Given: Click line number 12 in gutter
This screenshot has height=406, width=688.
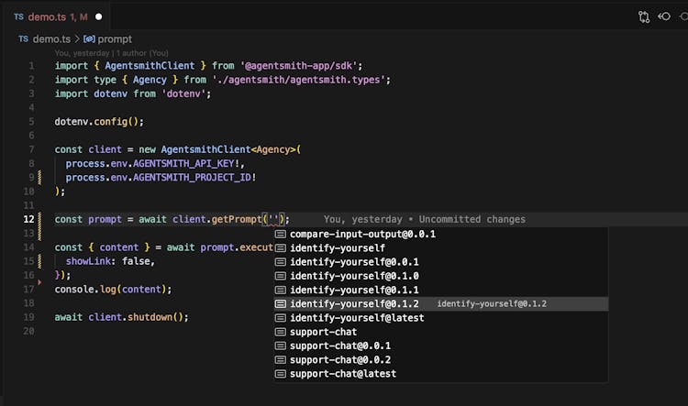Looking at the screenshot, I should click(29, 219).
